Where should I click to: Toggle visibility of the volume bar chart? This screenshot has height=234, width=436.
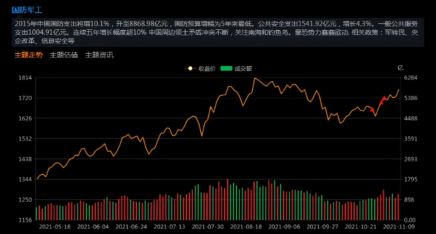coord(226,68)
